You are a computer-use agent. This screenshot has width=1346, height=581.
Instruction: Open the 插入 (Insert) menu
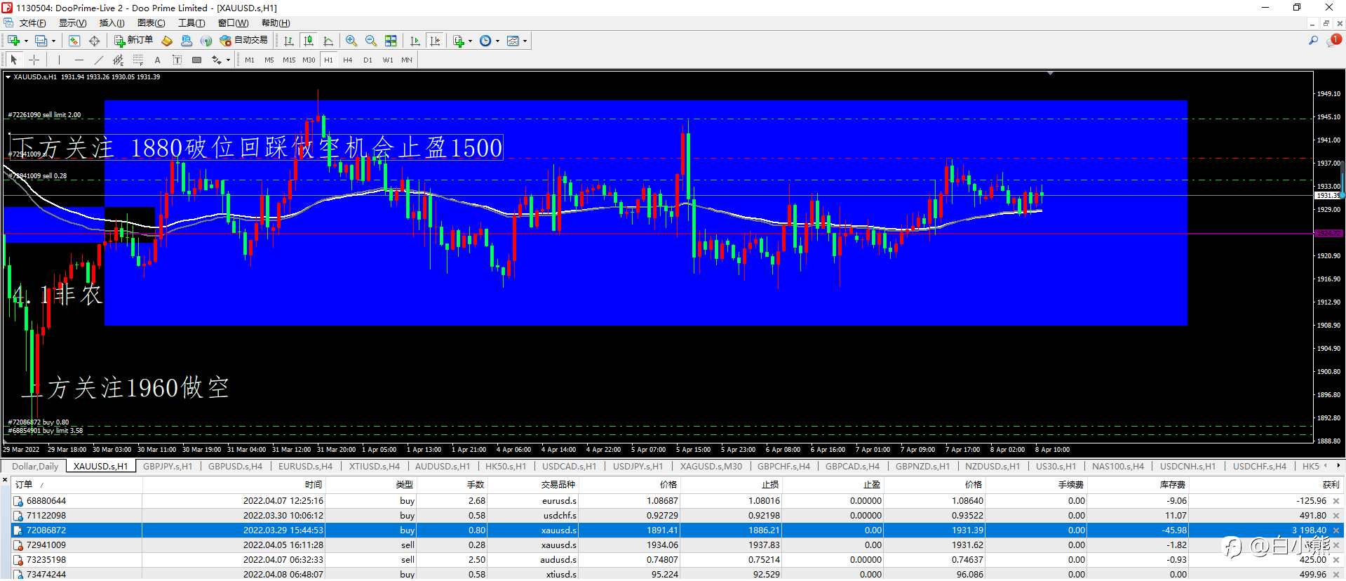point(112,23)
